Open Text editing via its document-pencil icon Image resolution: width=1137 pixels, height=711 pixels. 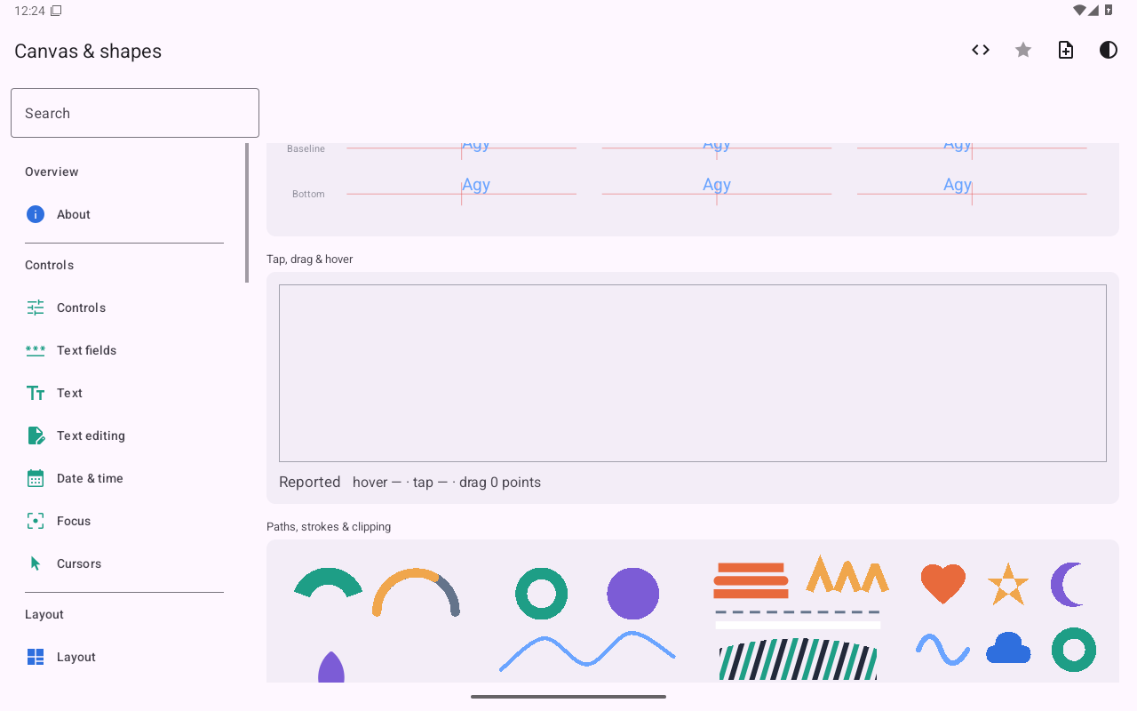[x=36, y=435]
